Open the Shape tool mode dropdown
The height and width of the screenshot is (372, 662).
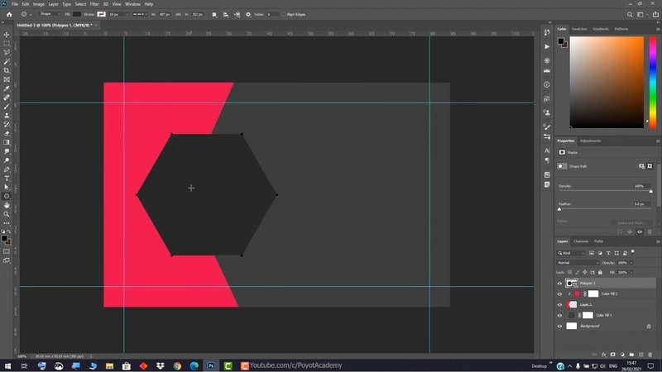50,14
